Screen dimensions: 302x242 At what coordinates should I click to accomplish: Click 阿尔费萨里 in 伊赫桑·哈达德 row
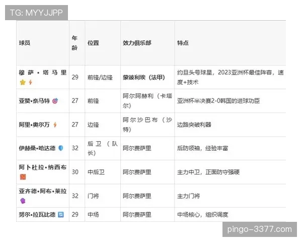coord(137,148)
